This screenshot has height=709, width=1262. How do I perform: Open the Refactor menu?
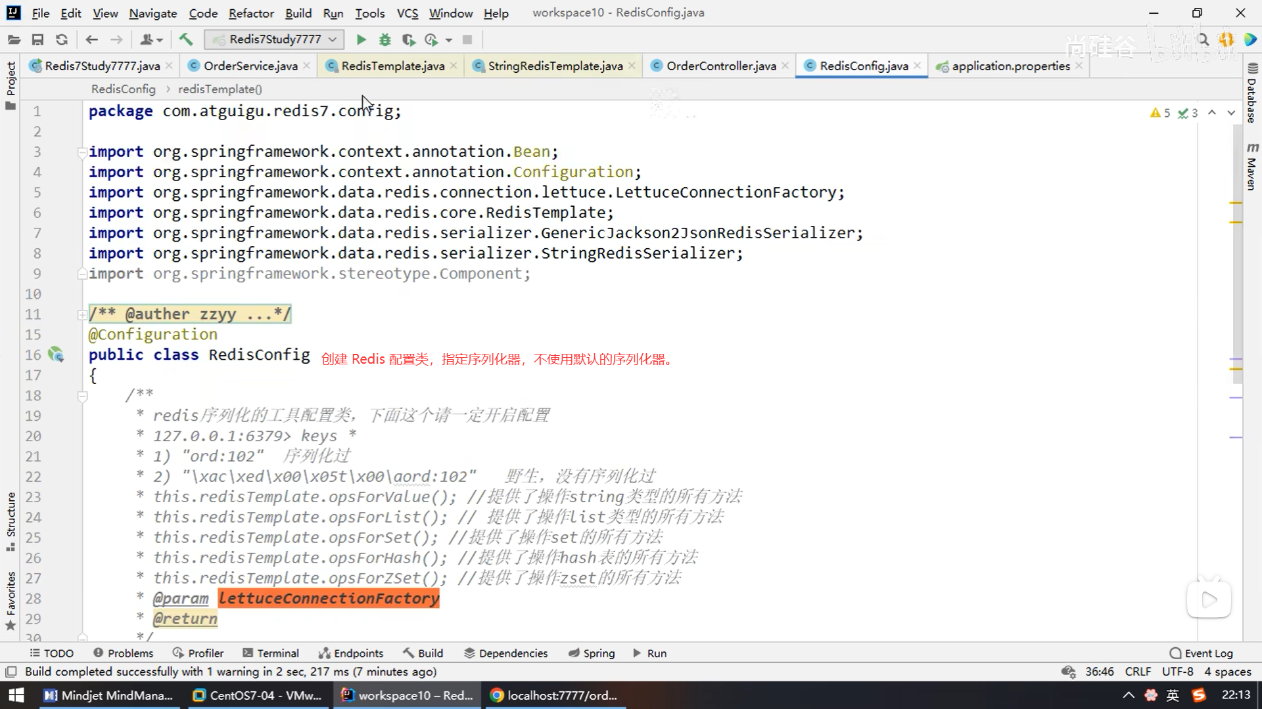[251, 13]
